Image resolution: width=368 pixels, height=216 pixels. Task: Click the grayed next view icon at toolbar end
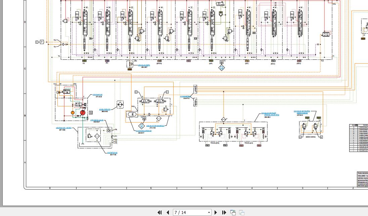241,212
